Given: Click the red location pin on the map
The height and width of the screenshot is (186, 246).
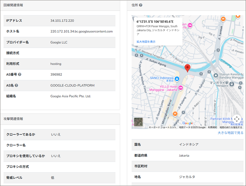Looking at the screenshot, I should tap(187, 68).
